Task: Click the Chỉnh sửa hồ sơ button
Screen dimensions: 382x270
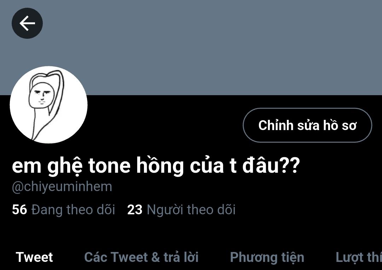Action: 307,125
